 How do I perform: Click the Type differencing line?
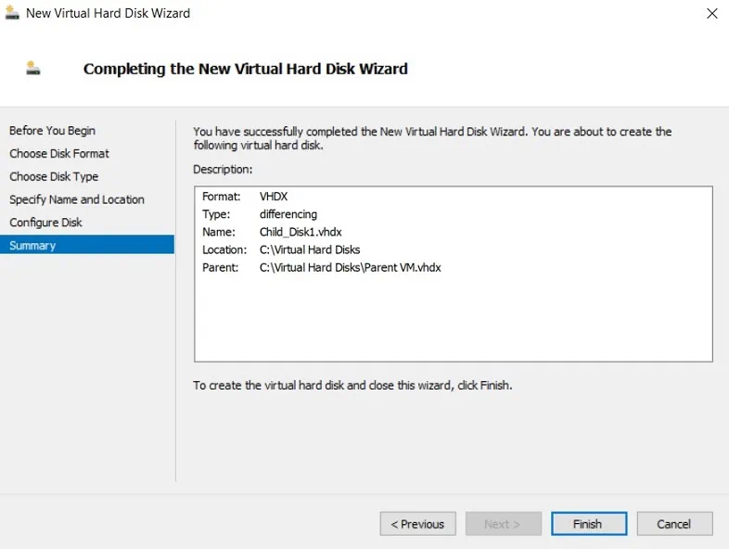(x=288, y=214)
